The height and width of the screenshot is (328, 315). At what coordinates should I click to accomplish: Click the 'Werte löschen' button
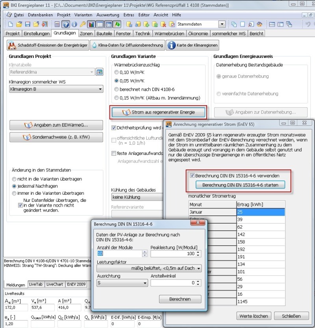254,316
